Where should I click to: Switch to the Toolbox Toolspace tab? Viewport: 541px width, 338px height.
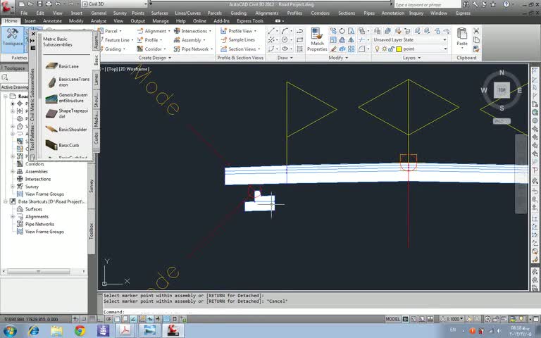[92, 232]
